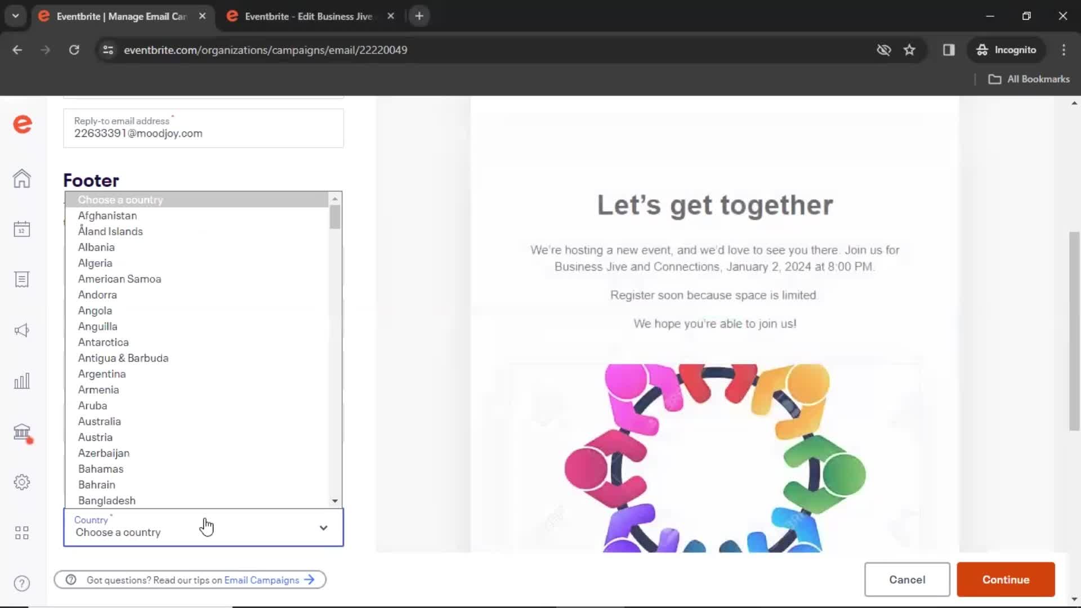Viewport: 1081px width, 608px height.
Task: Select American Samoa from country list
Action: [196, 279]
